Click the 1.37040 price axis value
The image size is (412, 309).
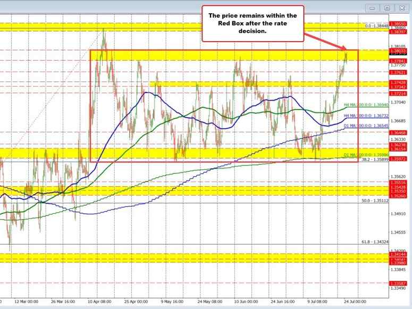click(398, 102)
